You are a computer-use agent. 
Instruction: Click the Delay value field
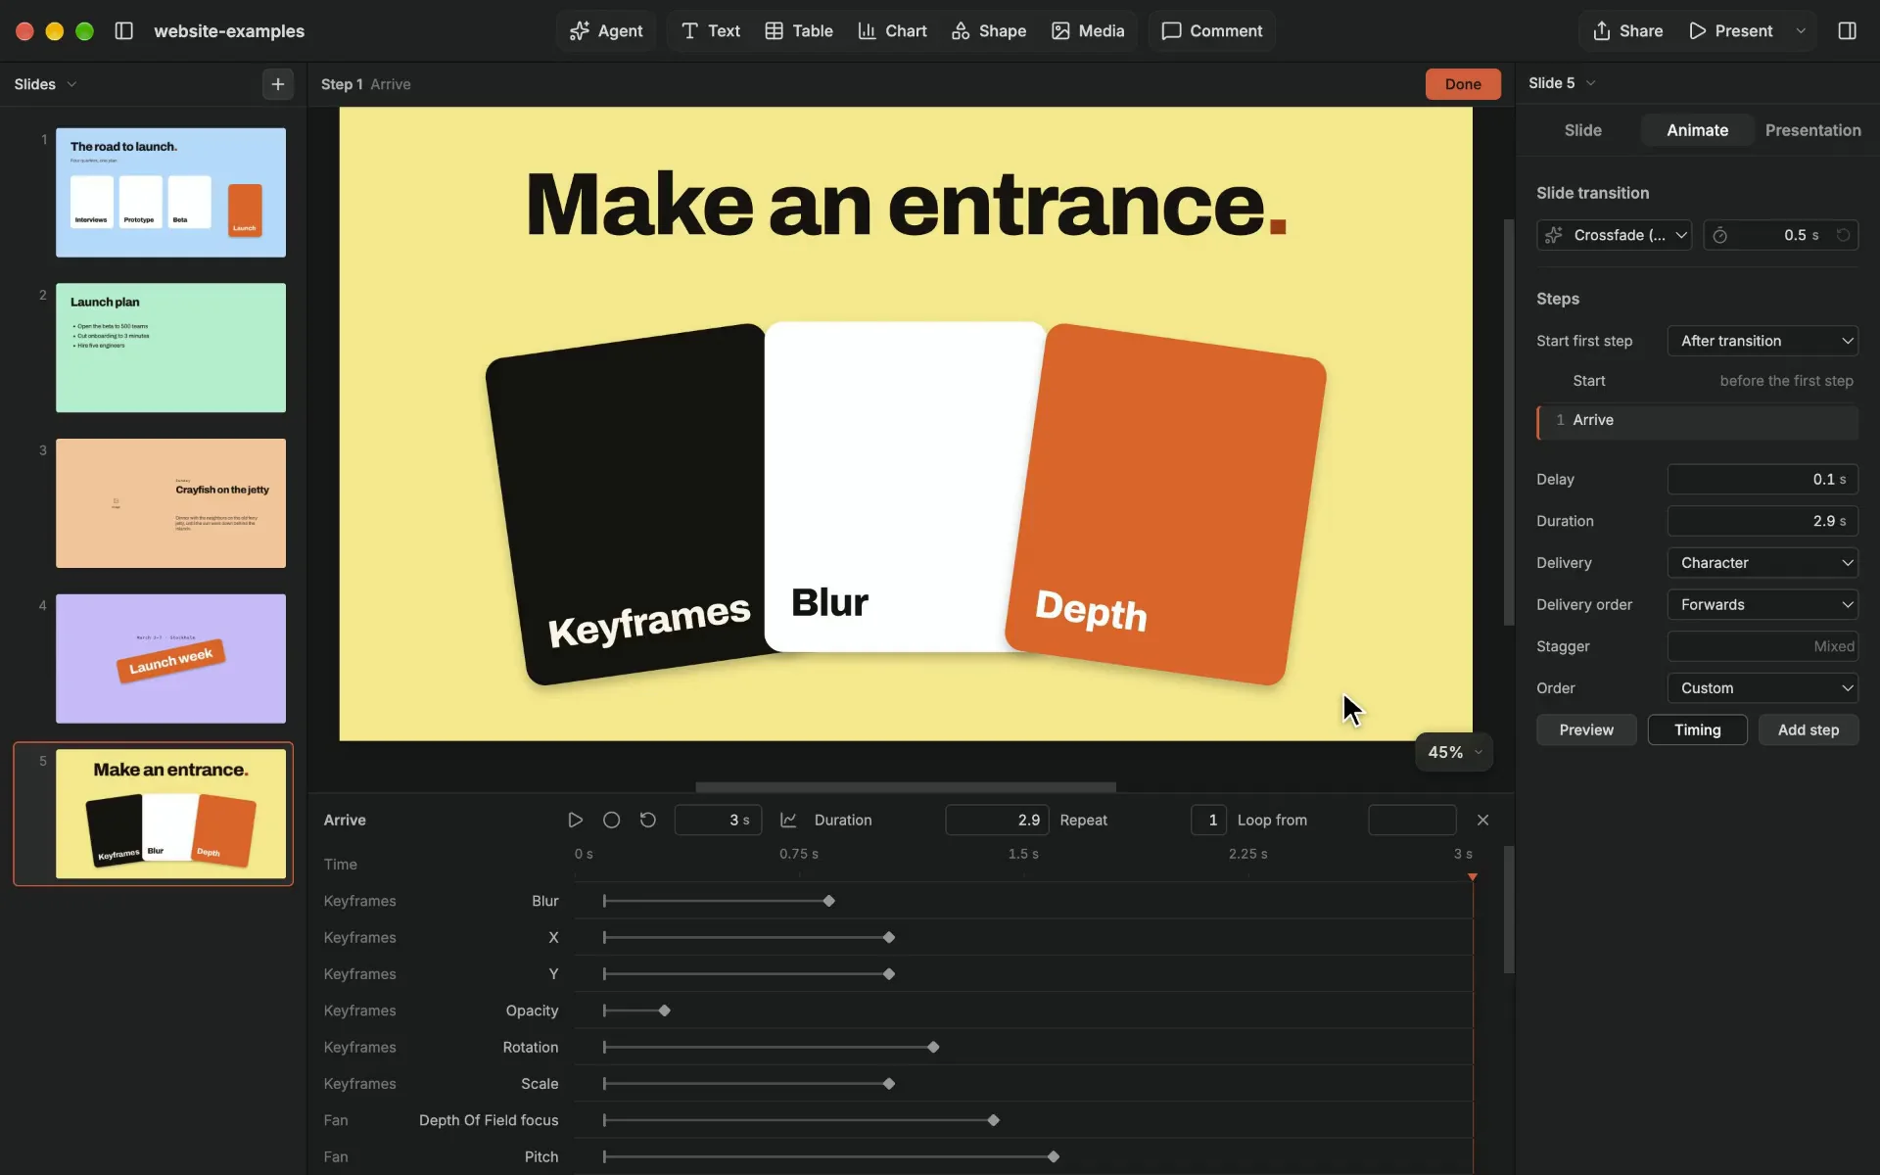(1762, 479)
